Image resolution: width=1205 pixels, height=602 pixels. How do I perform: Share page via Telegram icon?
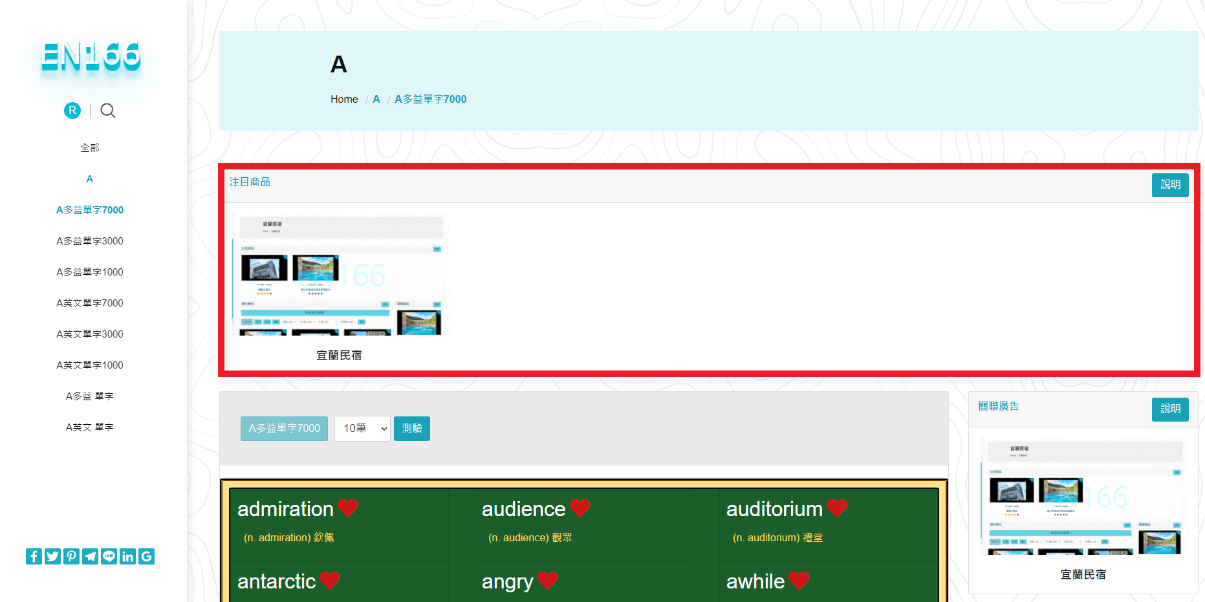91,556
